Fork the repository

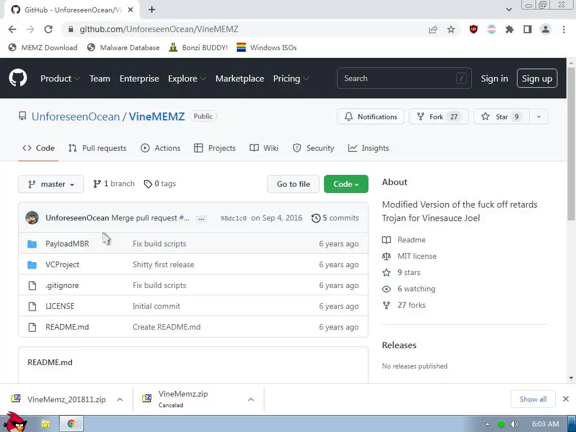coord(439,117)
